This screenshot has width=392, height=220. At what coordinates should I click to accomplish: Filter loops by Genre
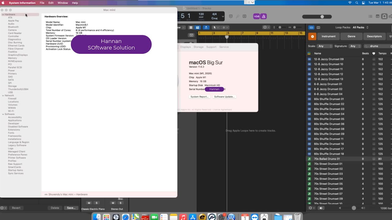click(x=352, y=36)
